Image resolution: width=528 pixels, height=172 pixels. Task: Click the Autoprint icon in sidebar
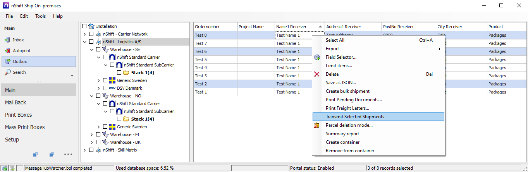[x=7, y=51]
